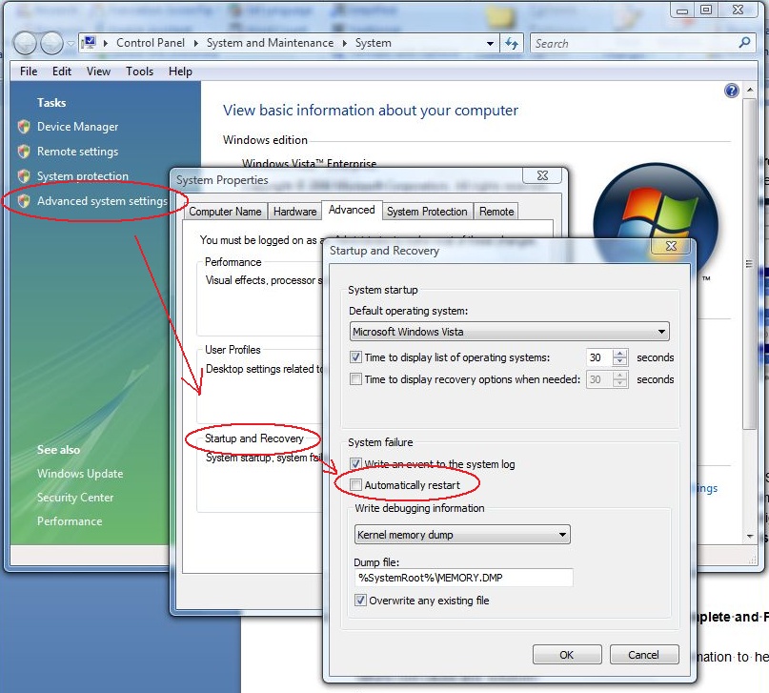Minimize the Control Panel System window
The image size is (769, 693).
682,10
